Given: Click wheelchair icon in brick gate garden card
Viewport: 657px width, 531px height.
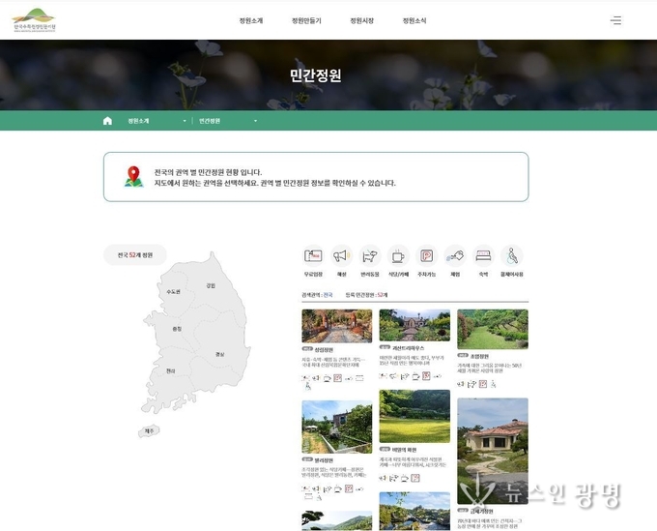Looking at the screenshot, I should coord(307,386).
